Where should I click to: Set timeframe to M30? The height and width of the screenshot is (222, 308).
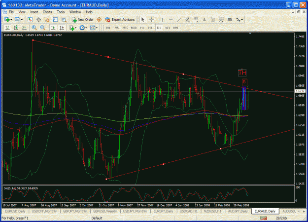click(134, 28)
